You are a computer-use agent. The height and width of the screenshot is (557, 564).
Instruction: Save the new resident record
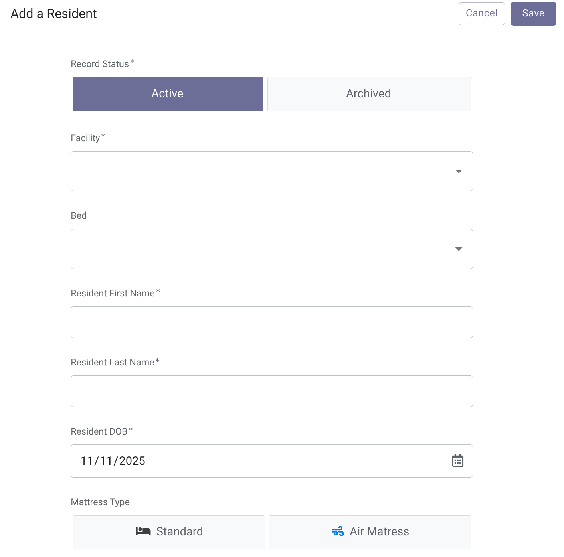[533, 14]
